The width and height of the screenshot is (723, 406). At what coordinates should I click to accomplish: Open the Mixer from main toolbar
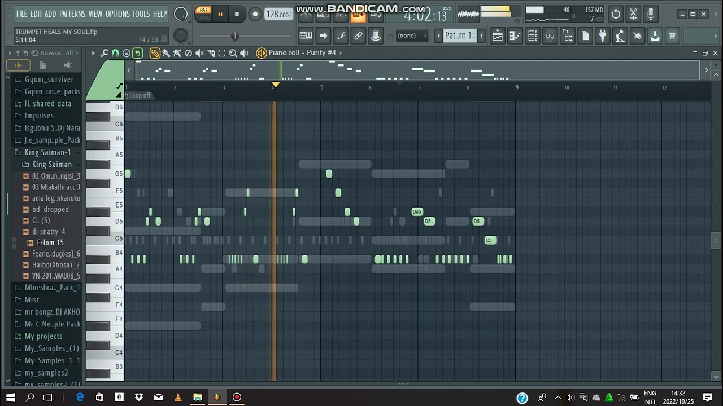(x=550, y=36)
